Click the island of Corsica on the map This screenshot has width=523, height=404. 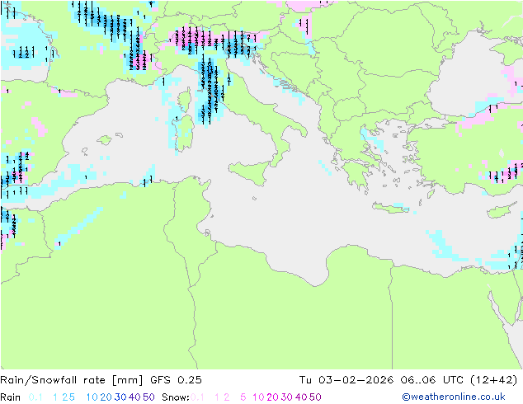185,101
